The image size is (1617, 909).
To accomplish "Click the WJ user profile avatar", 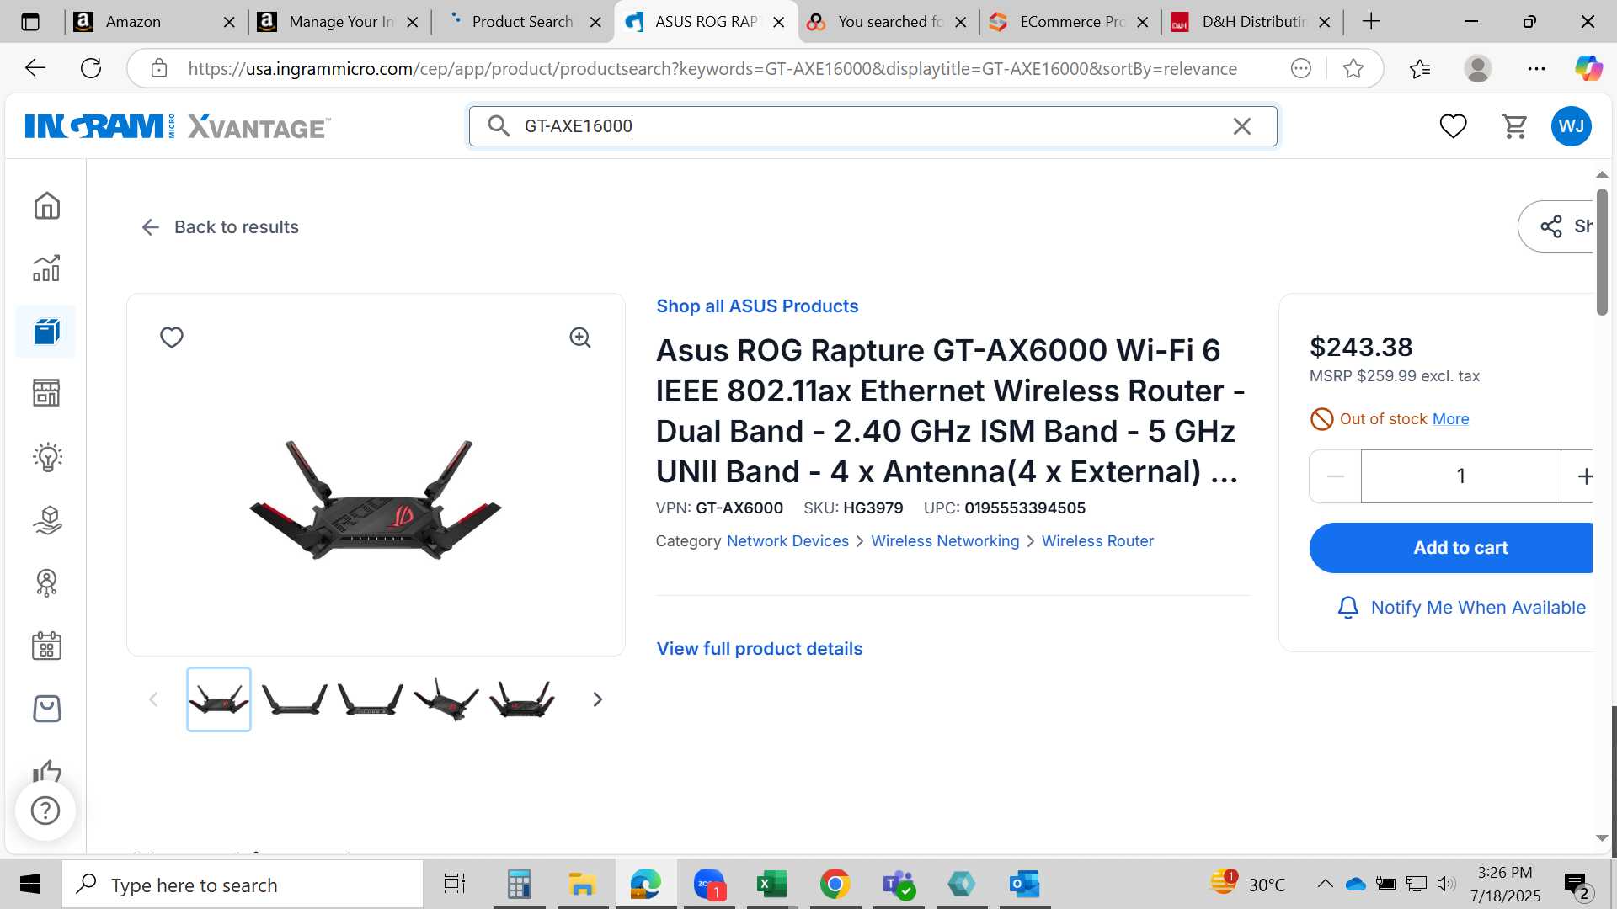I will pos(1571,126).
